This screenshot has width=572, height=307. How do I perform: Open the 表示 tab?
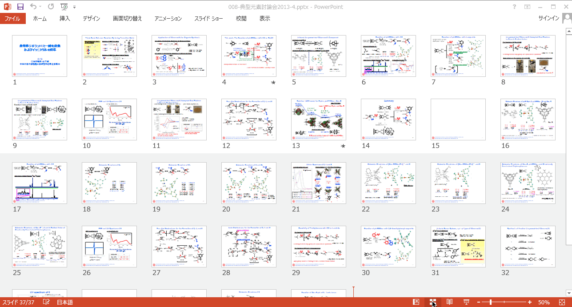coord(265,19)
